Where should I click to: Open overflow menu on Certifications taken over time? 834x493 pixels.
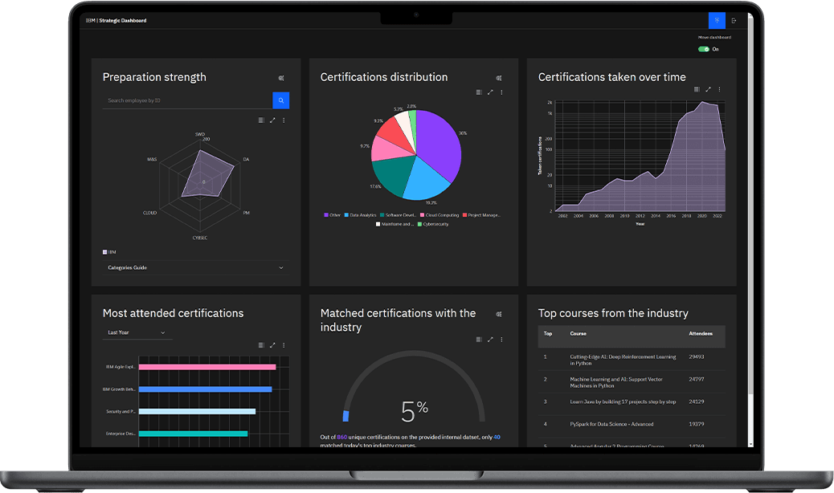click(719, 90)
